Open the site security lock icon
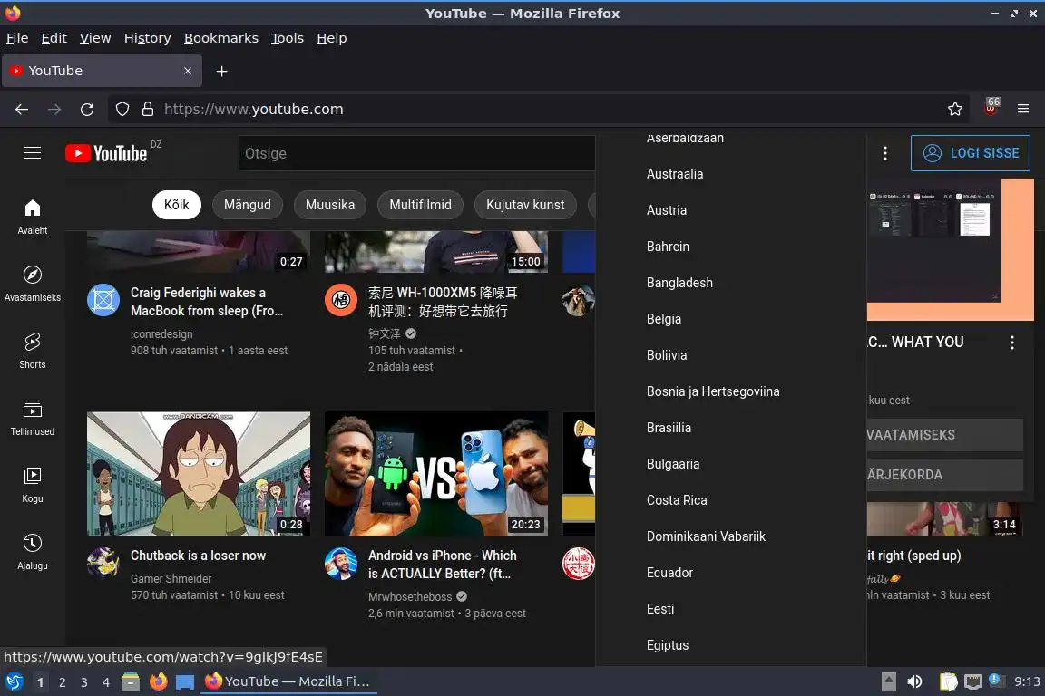 [148, 110]
